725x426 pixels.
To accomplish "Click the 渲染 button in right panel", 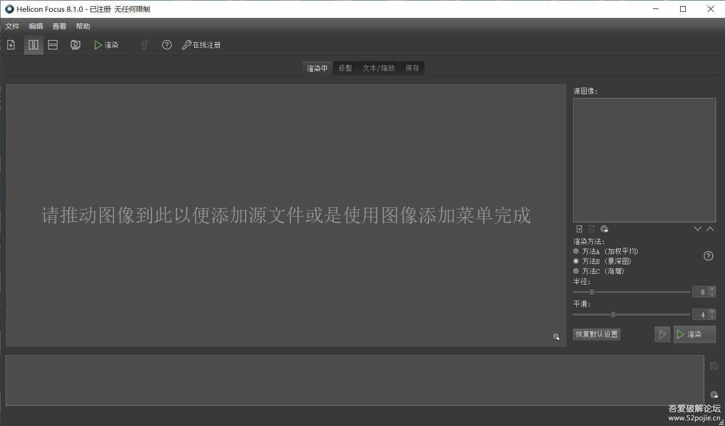I will [x=694, y=334].
